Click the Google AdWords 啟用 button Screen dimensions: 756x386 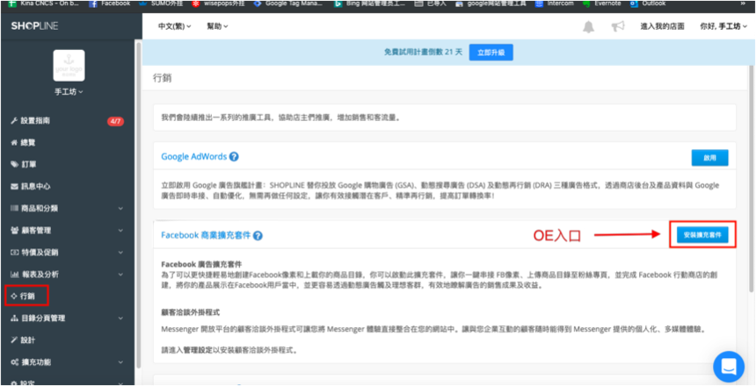coord(709,157)
